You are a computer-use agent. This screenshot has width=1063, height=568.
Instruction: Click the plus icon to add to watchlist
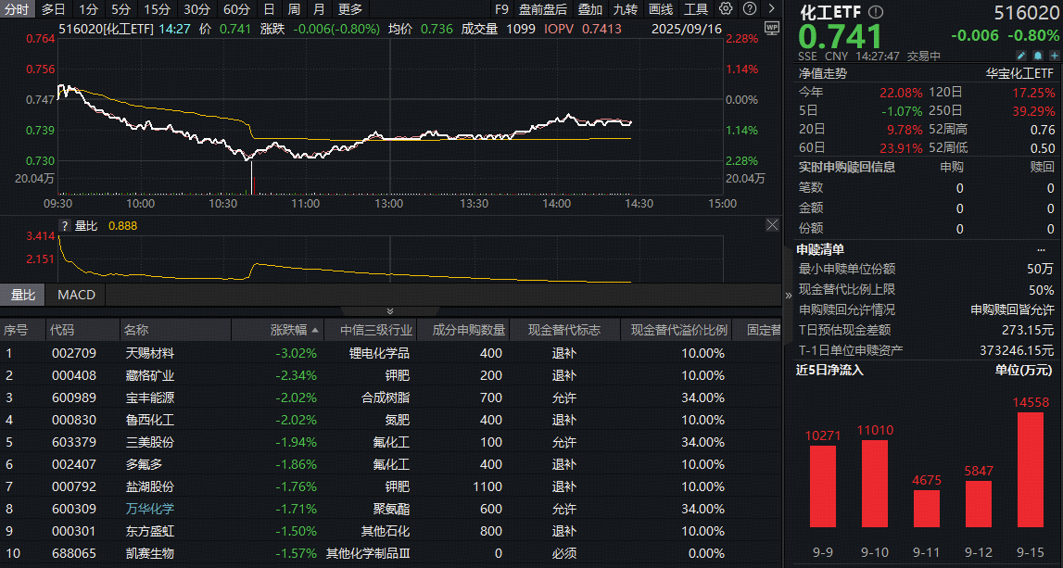click(1054, 56)
